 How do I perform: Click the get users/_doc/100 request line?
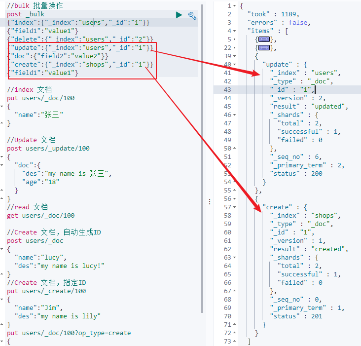pyautogui.click(x=41, y=216)
